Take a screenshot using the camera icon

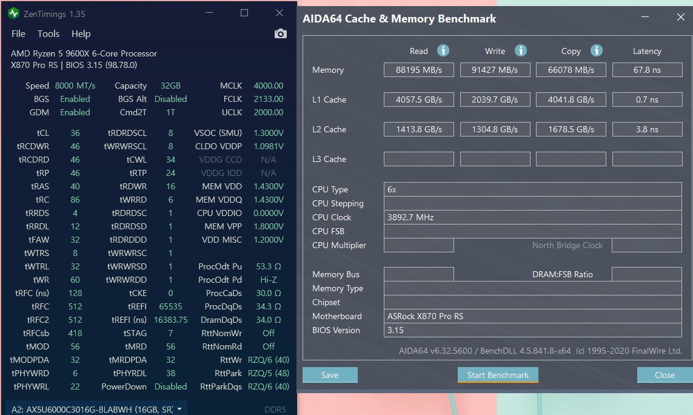pos(280,34)
